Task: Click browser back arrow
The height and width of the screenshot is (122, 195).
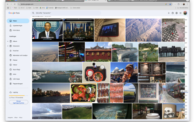Action: click(x=8, y=4)
